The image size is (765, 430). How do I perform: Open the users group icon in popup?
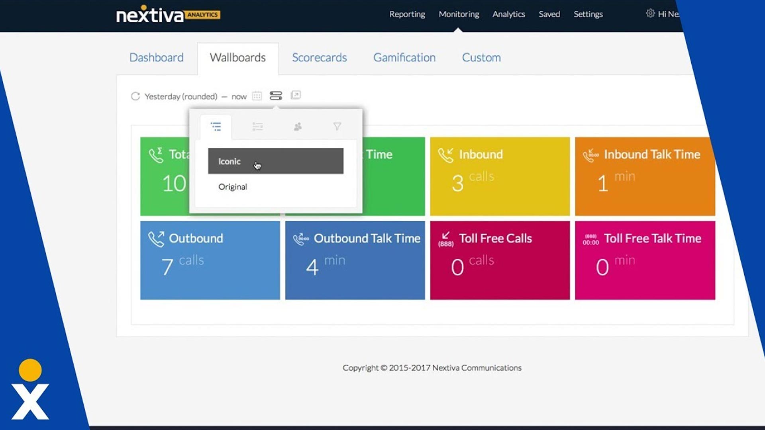[298, 127]
